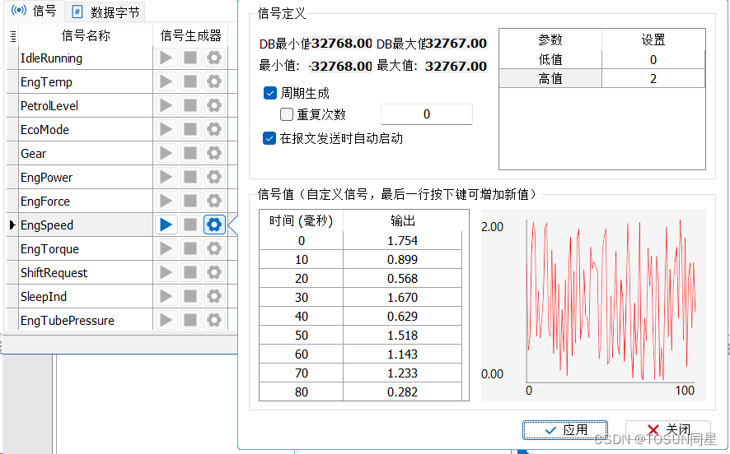Click the 应用 apply button
This screenshot has height=454, width=730.
pos(565,430)
